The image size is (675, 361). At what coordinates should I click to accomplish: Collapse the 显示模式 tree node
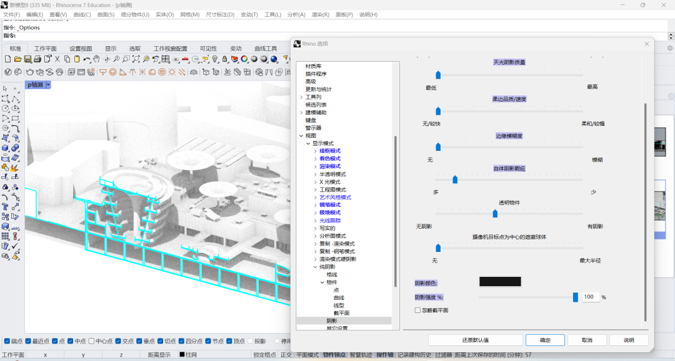tap(308, 143)
